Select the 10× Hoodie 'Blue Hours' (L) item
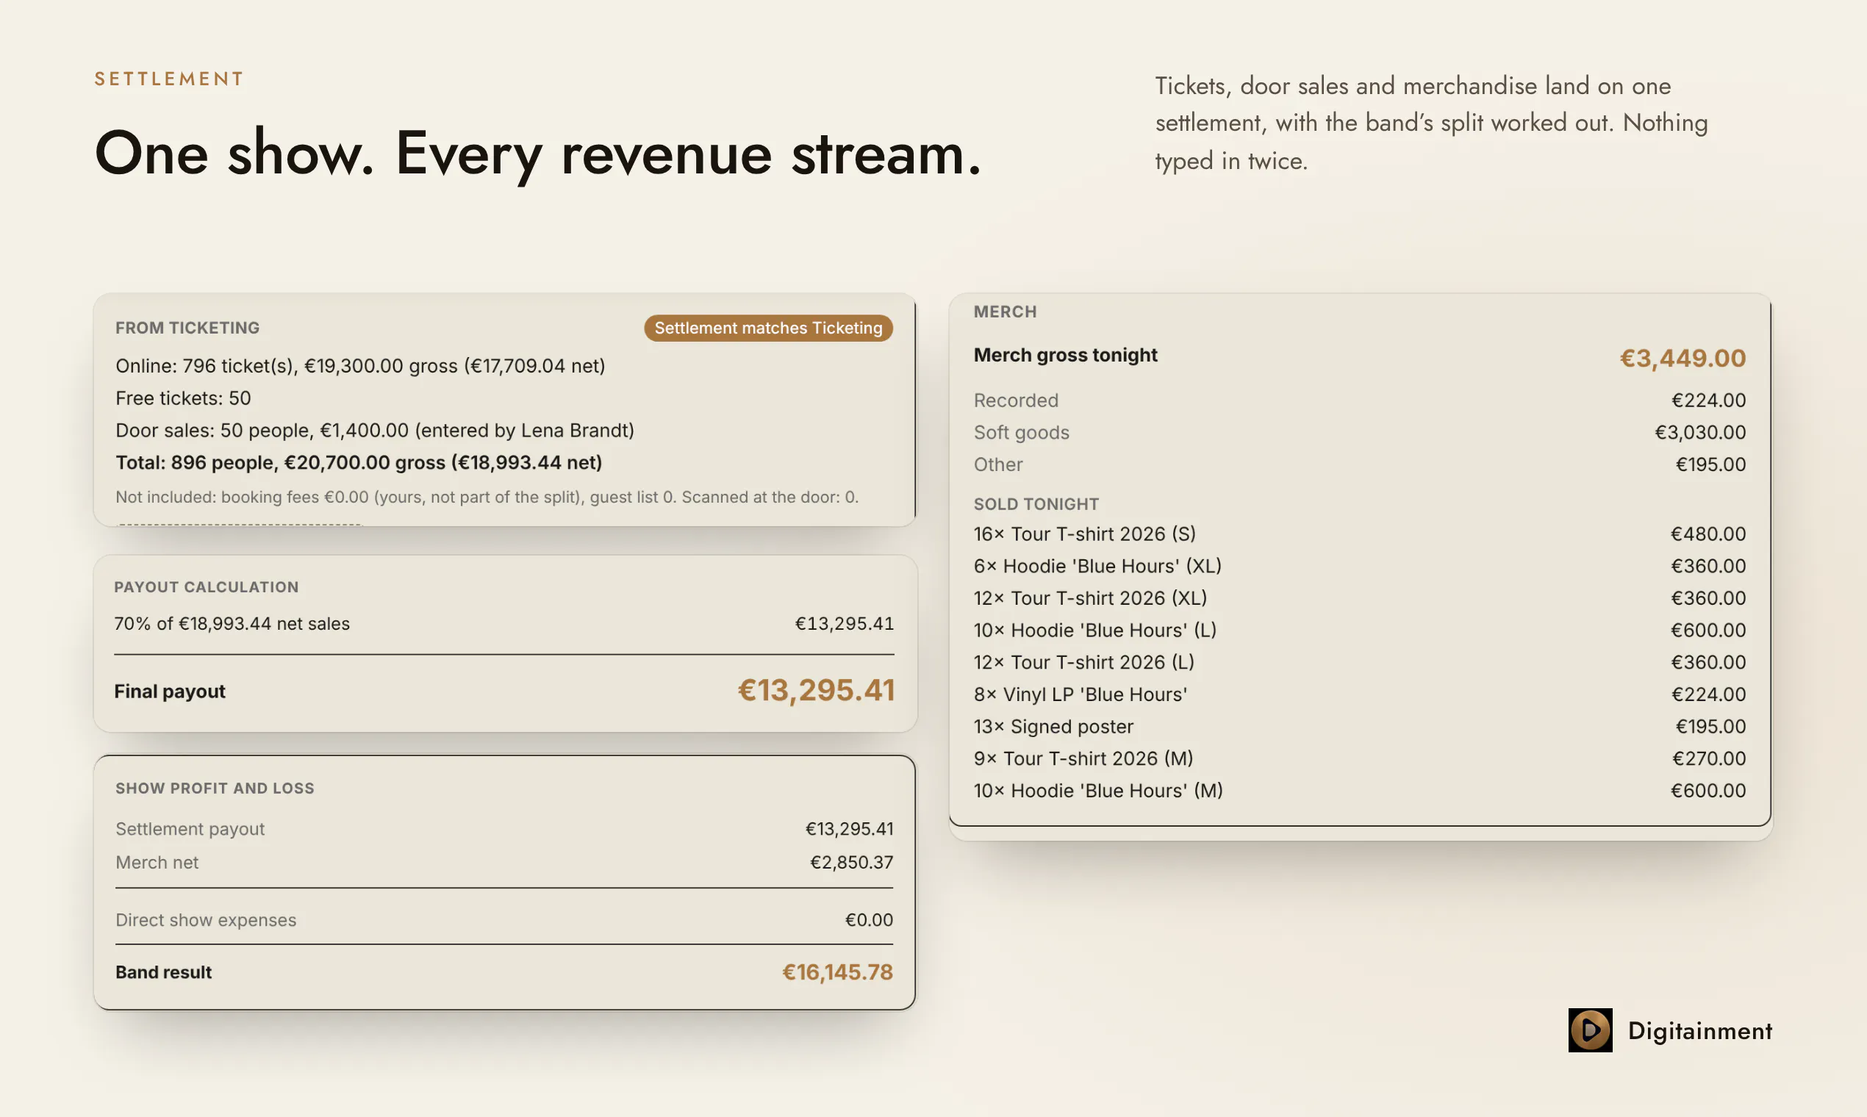Screen dimensions: 1867x1117 tap(1360, 630)
